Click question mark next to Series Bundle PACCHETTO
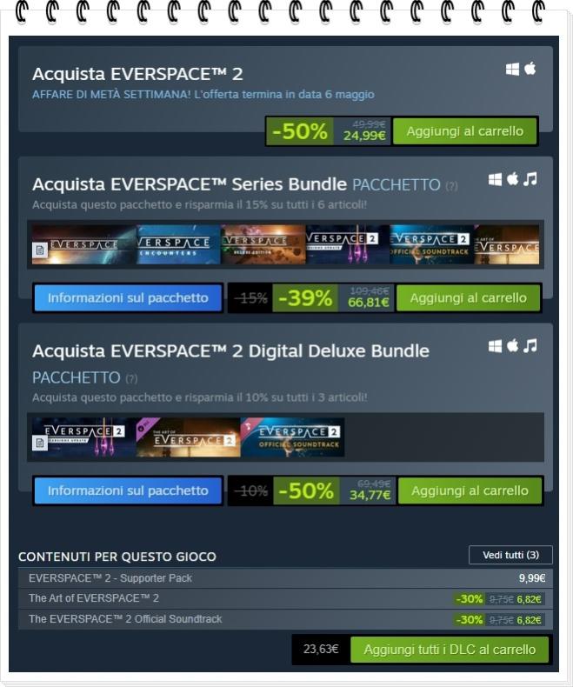Screen dimensions: 573x687 click(451, 186)
